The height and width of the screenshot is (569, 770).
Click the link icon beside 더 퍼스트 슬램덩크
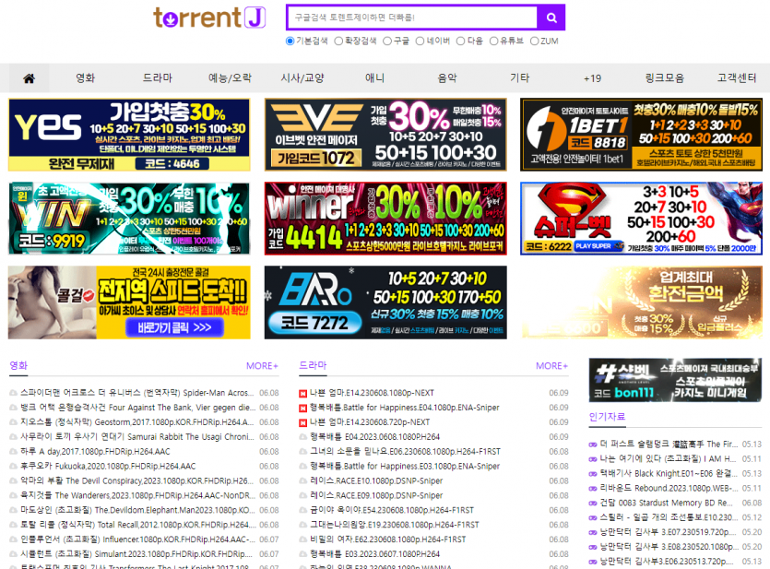pyautogui.click(x=593, y=445)
